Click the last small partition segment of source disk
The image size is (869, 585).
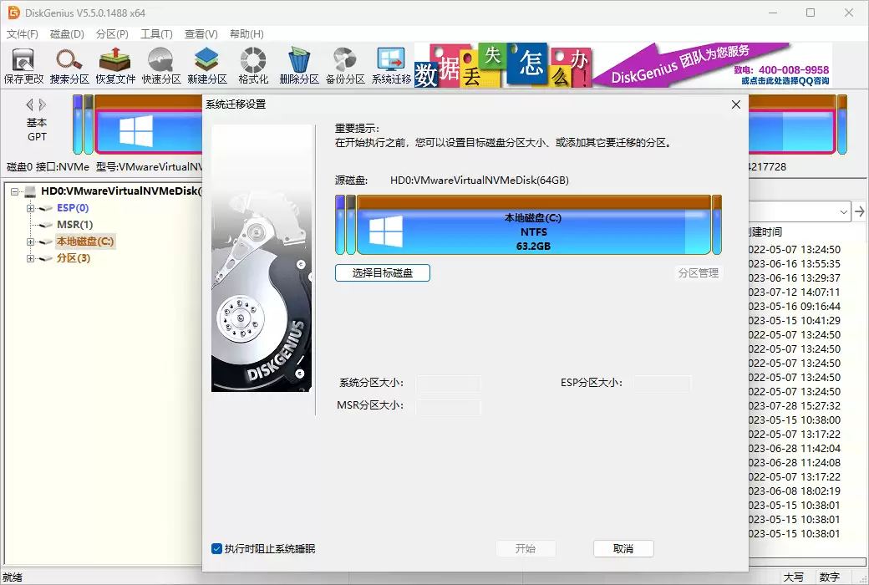pyautogui.click(x=717, y=225)
